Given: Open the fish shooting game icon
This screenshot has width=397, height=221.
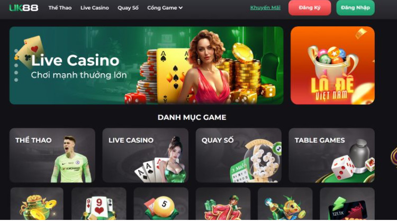Looking at the screenshot, I should point(285,204).
